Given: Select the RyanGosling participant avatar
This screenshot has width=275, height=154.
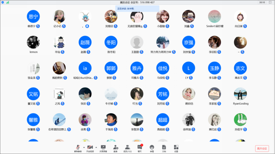Looking at the screenshot, I should (240, 94).
